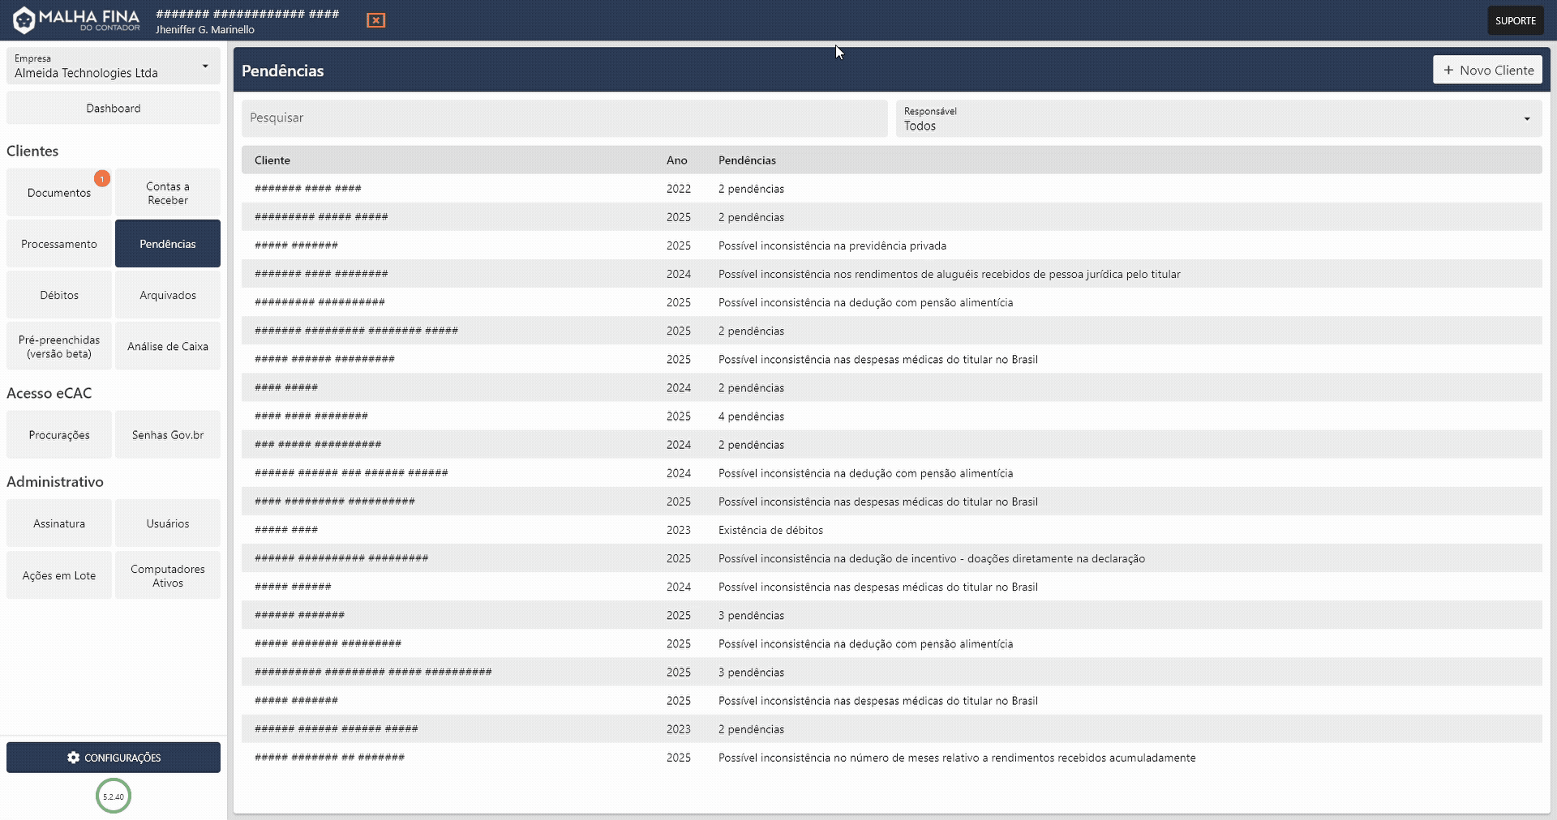Open the Senhas Gov.br panel
1557x820 pixels.
coord(167,434)
